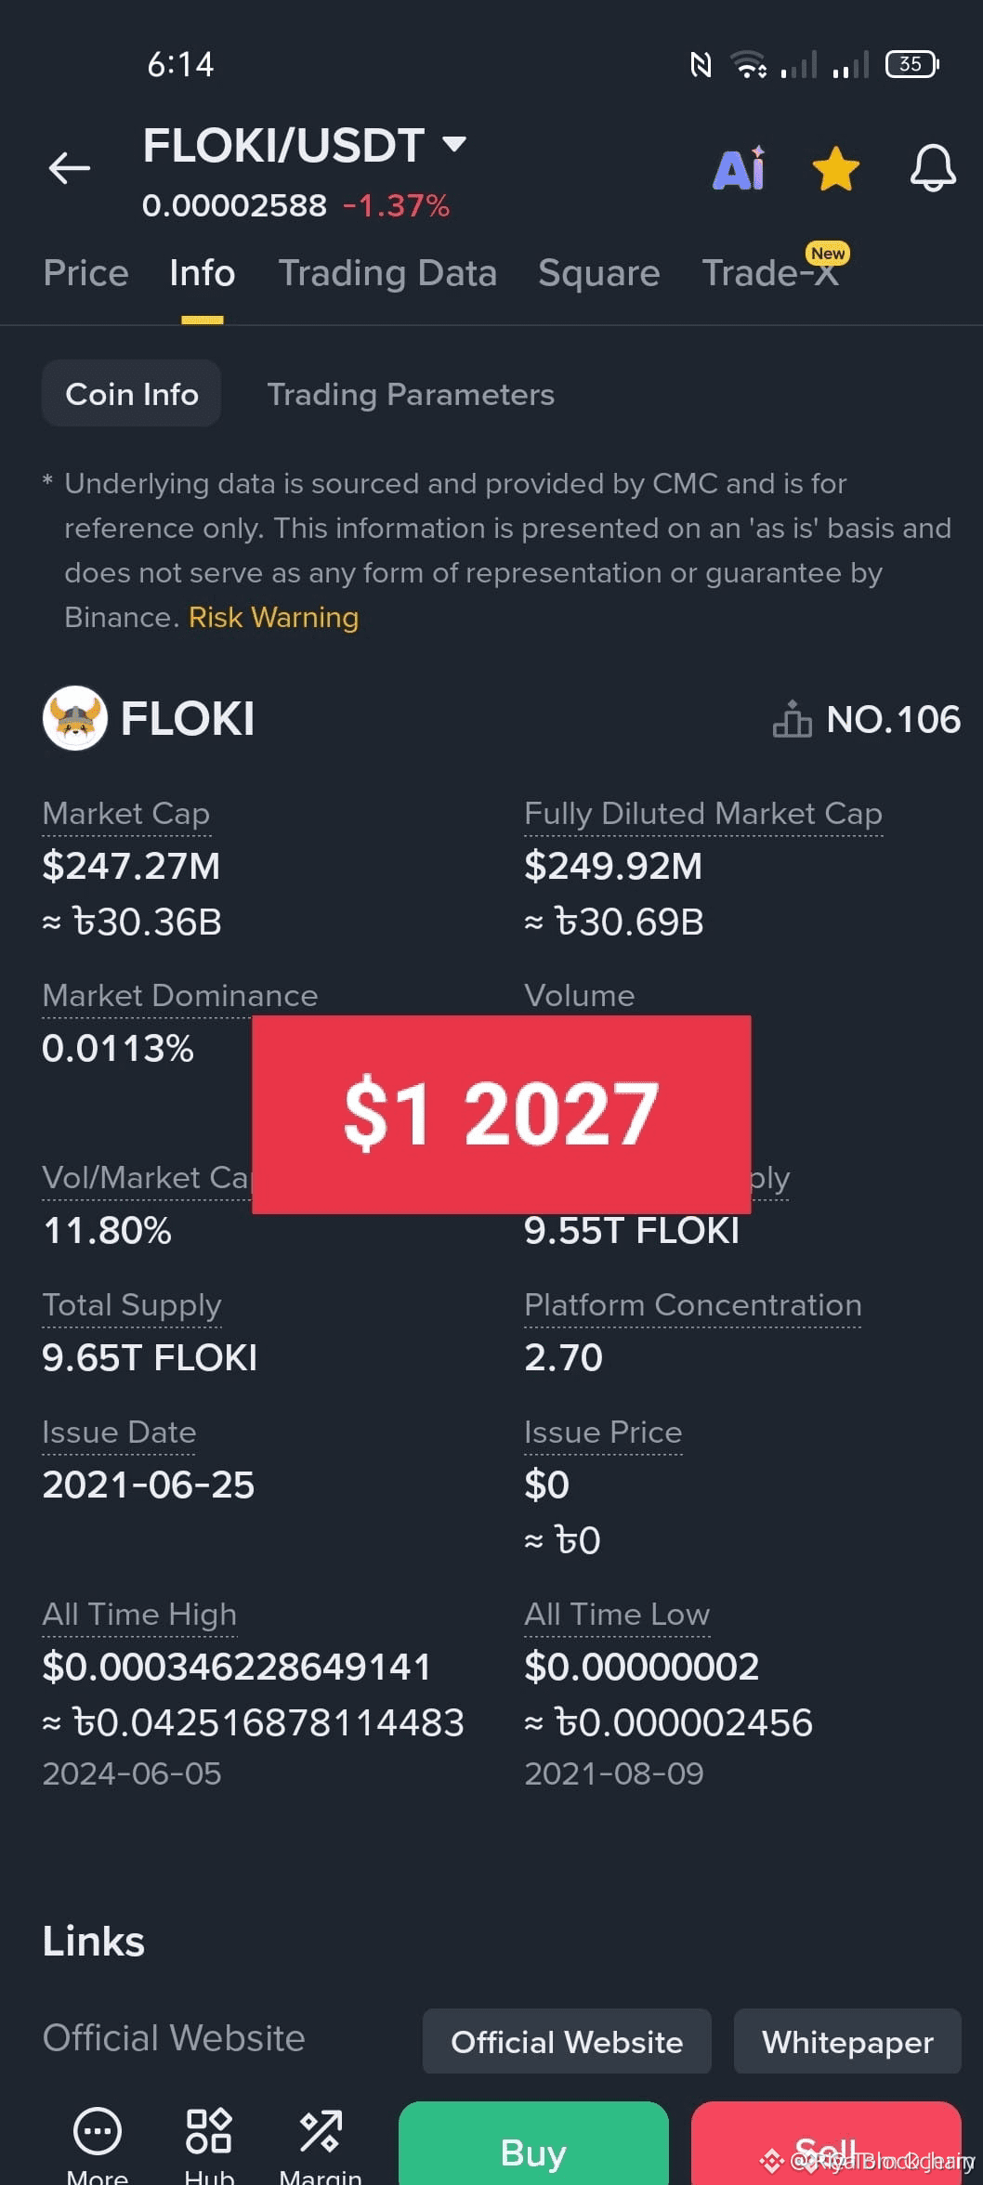This screenshot has height=2185, width=983.
Task: Open the Whitepaper link button
Action: tap(847, 2041)
